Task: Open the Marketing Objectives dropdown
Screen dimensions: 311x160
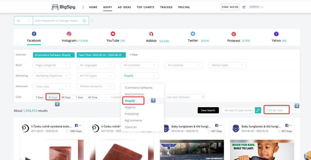Action: click(52, 76)
